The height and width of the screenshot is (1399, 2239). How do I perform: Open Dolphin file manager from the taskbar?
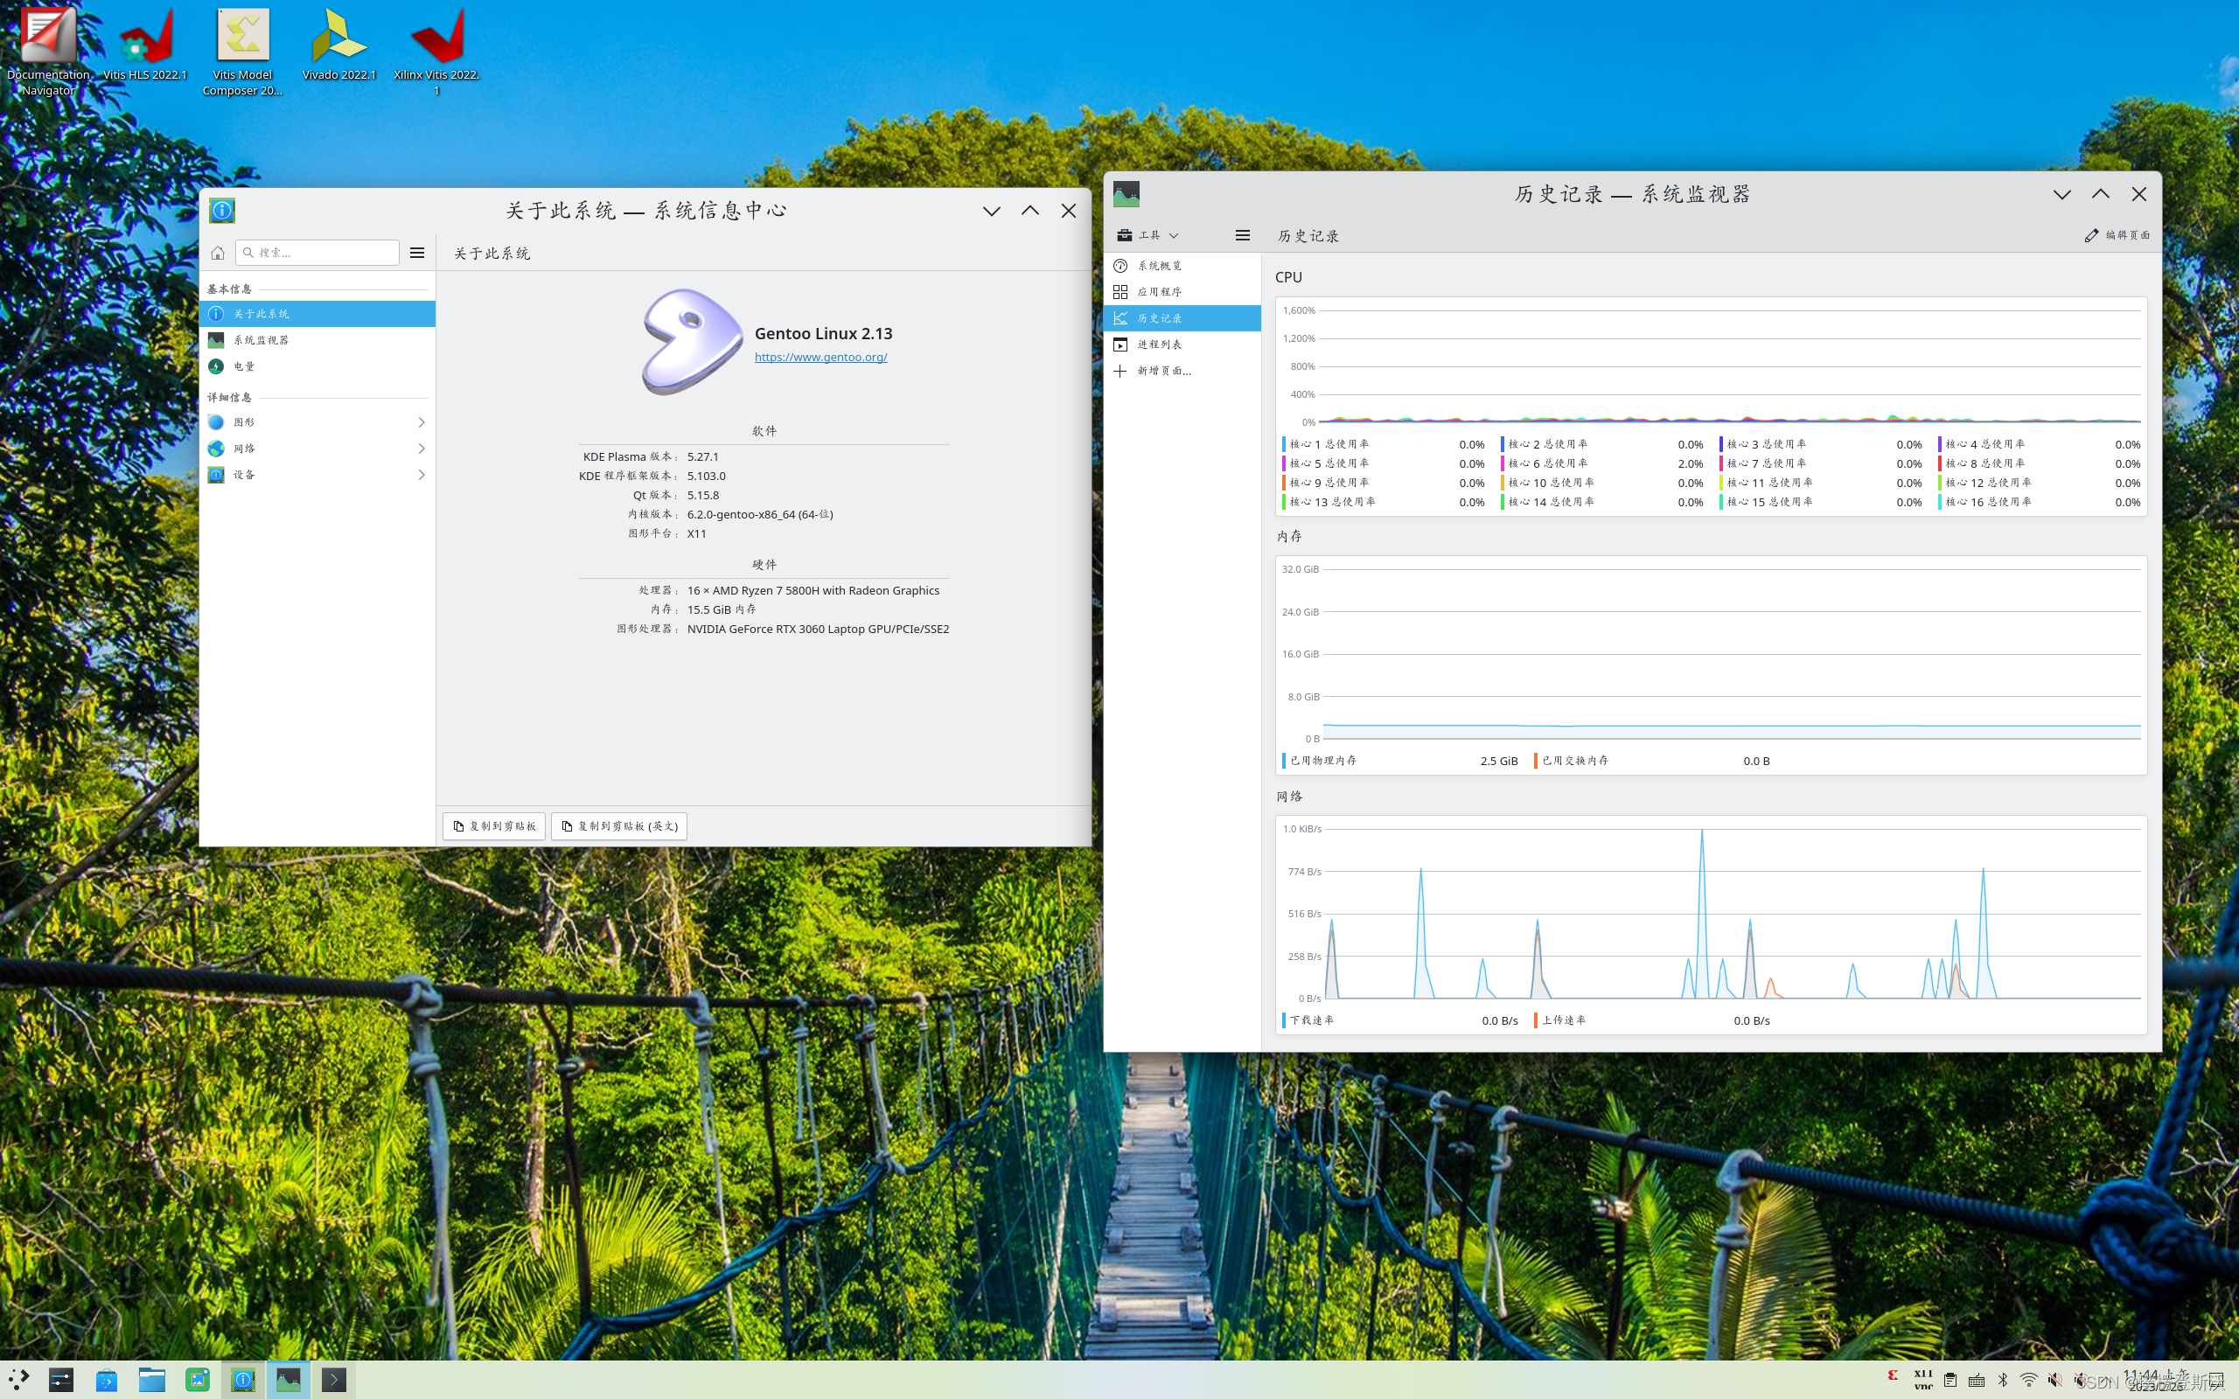(151, 1380)
